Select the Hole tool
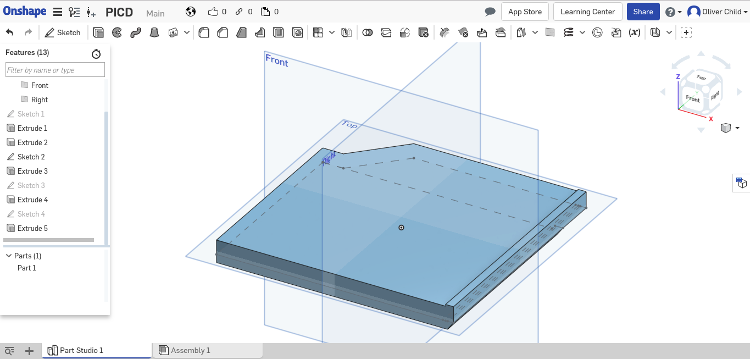The image size is (750, 359). (x=298, y=32)
